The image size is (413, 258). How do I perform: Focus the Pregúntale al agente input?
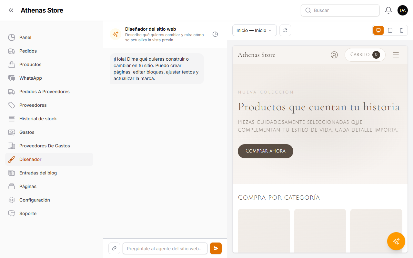tap(165, 248)
